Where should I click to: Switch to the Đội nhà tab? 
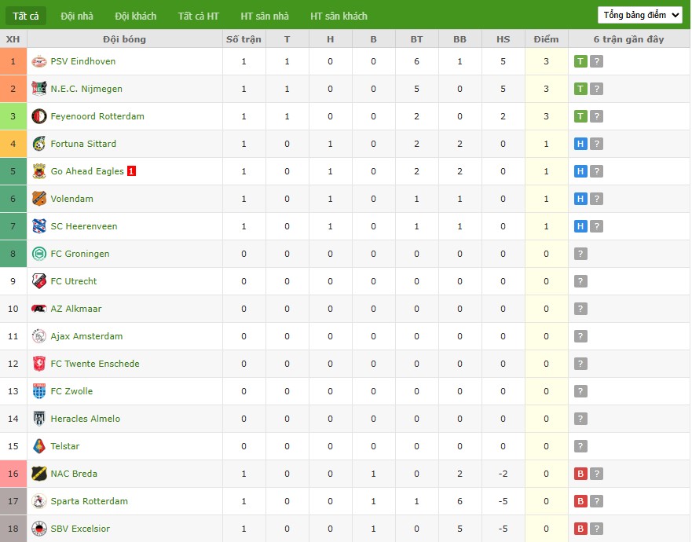click(77, 16)
